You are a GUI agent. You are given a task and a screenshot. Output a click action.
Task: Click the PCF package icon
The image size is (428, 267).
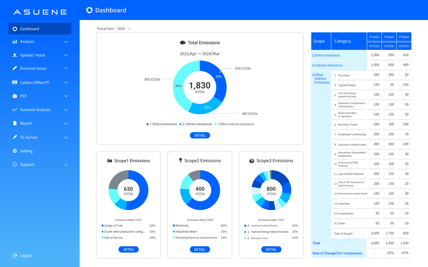pyautogui.click(x=14, y=96)
